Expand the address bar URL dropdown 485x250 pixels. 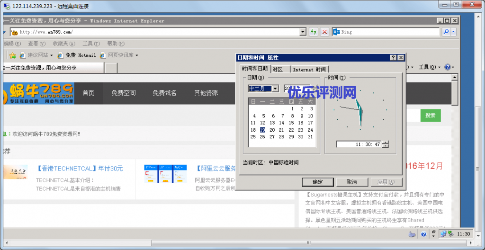click(x=303, y=32)
